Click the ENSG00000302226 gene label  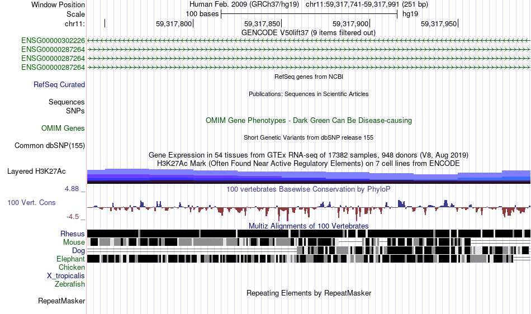click(53, 41)
